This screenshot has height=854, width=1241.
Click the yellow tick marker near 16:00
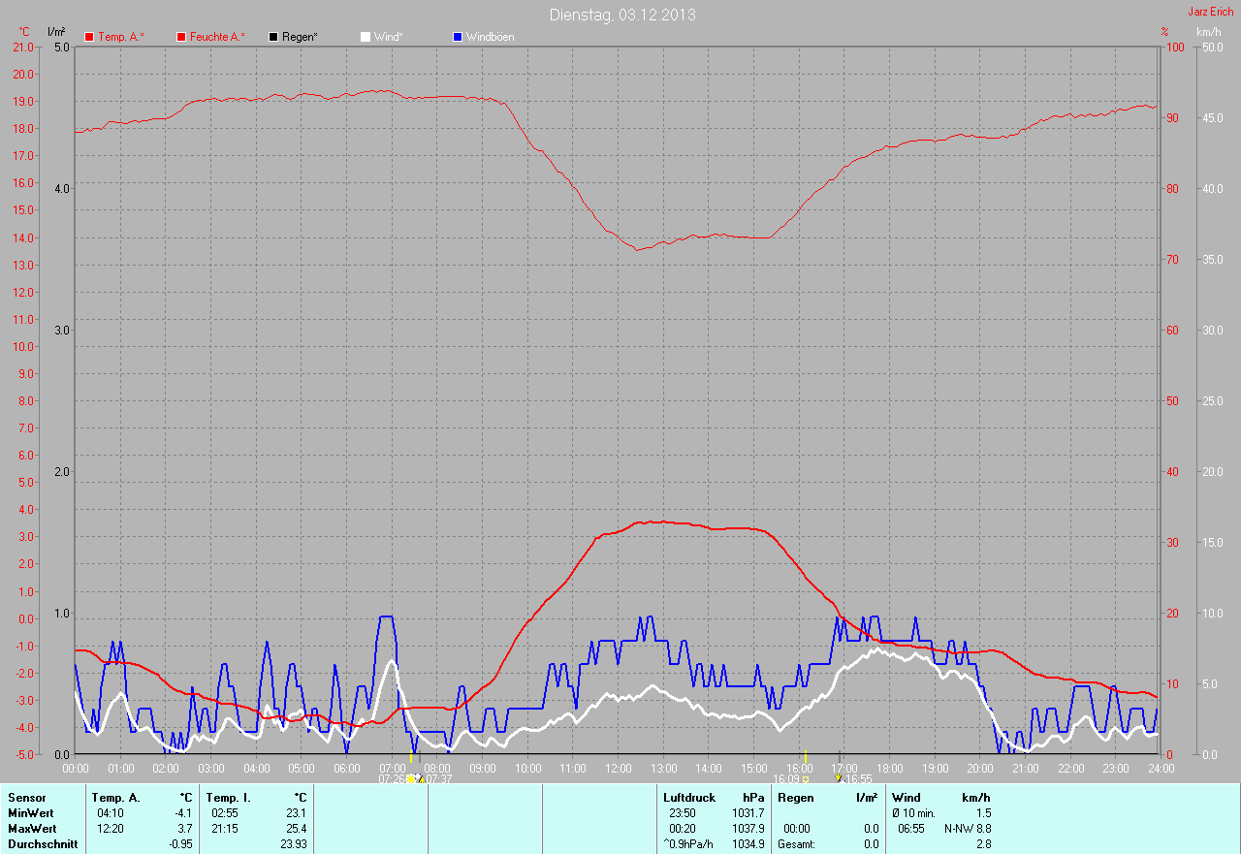pos(806,756)
